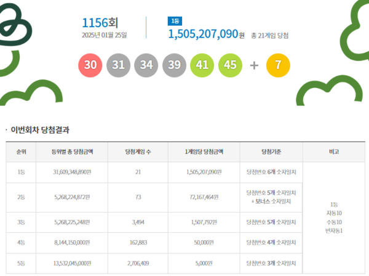Click column header 당첨기준
This screenshot has width=369, height=276.
[x=271, y=152]
